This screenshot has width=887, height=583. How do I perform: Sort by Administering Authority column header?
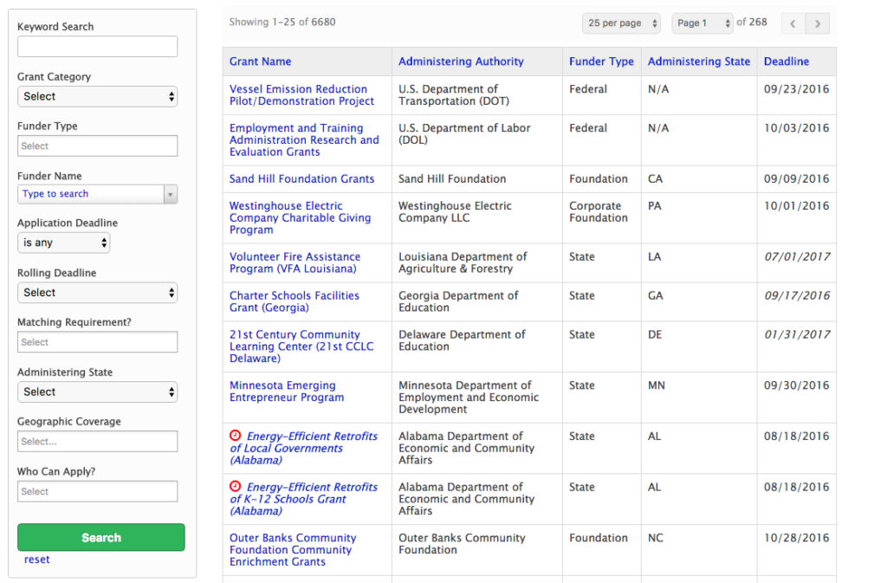(461, 62)
